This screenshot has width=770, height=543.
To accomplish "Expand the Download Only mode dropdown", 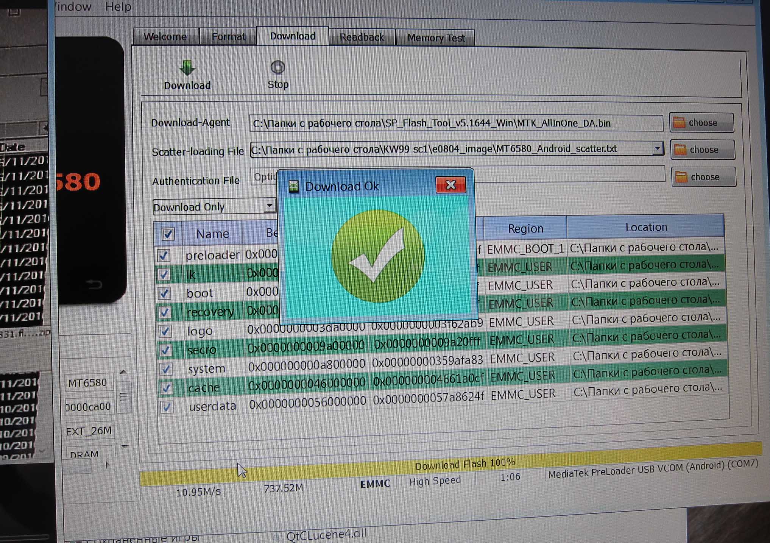I will pos(269,206).
